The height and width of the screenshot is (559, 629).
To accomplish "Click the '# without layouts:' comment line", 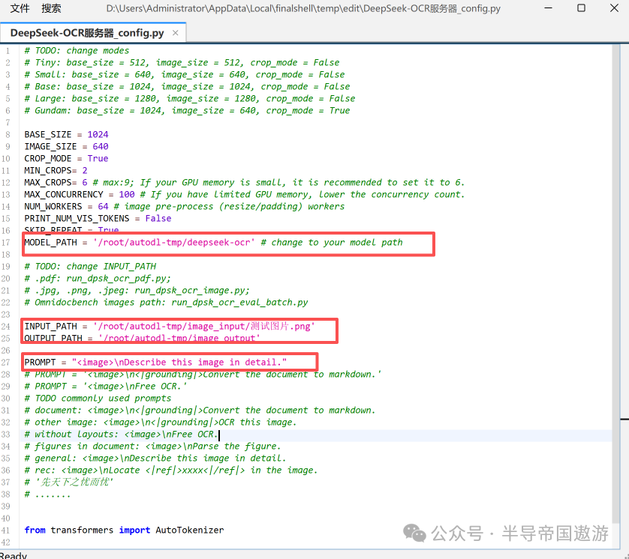I will pos(121,435).
